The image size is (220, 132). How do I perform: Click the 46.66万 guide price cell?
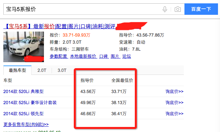tap(88, 114)
